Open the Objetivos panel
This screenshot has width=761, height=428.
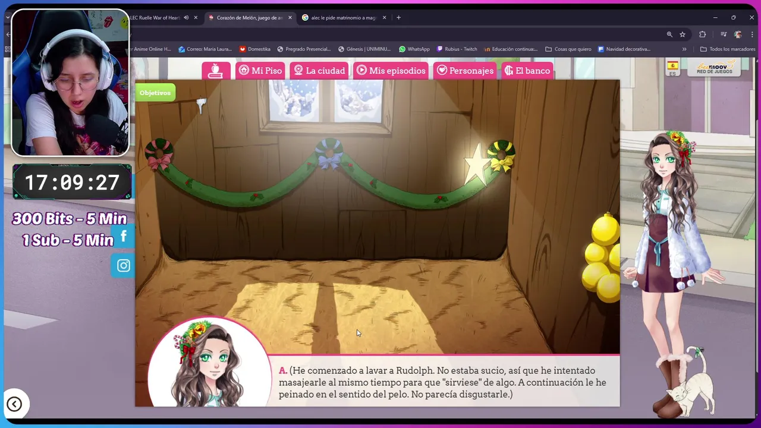point(155,93)
